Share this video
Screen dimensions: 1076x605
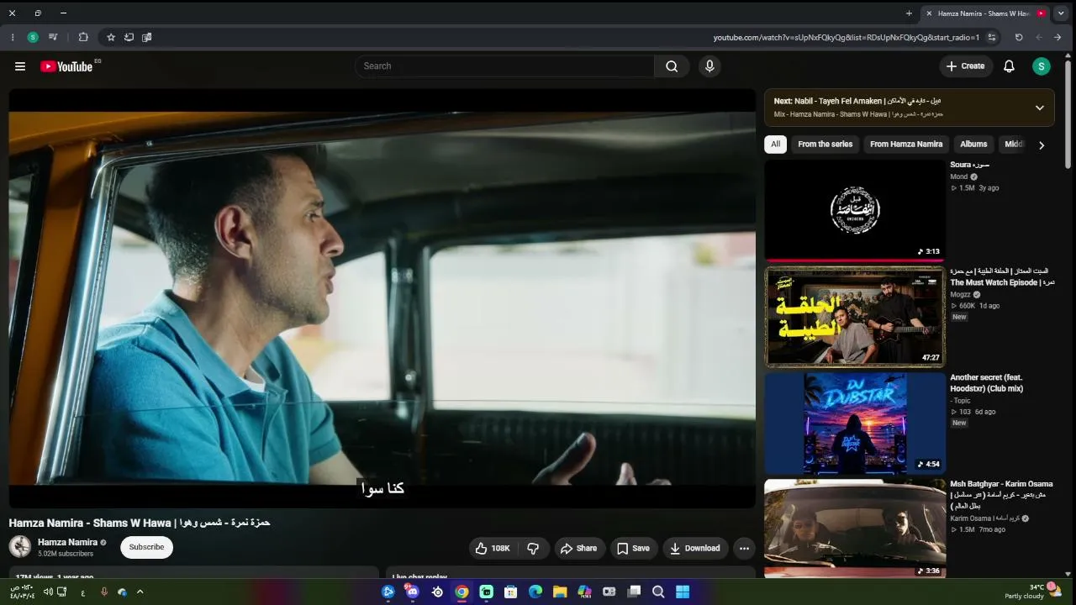578,548
